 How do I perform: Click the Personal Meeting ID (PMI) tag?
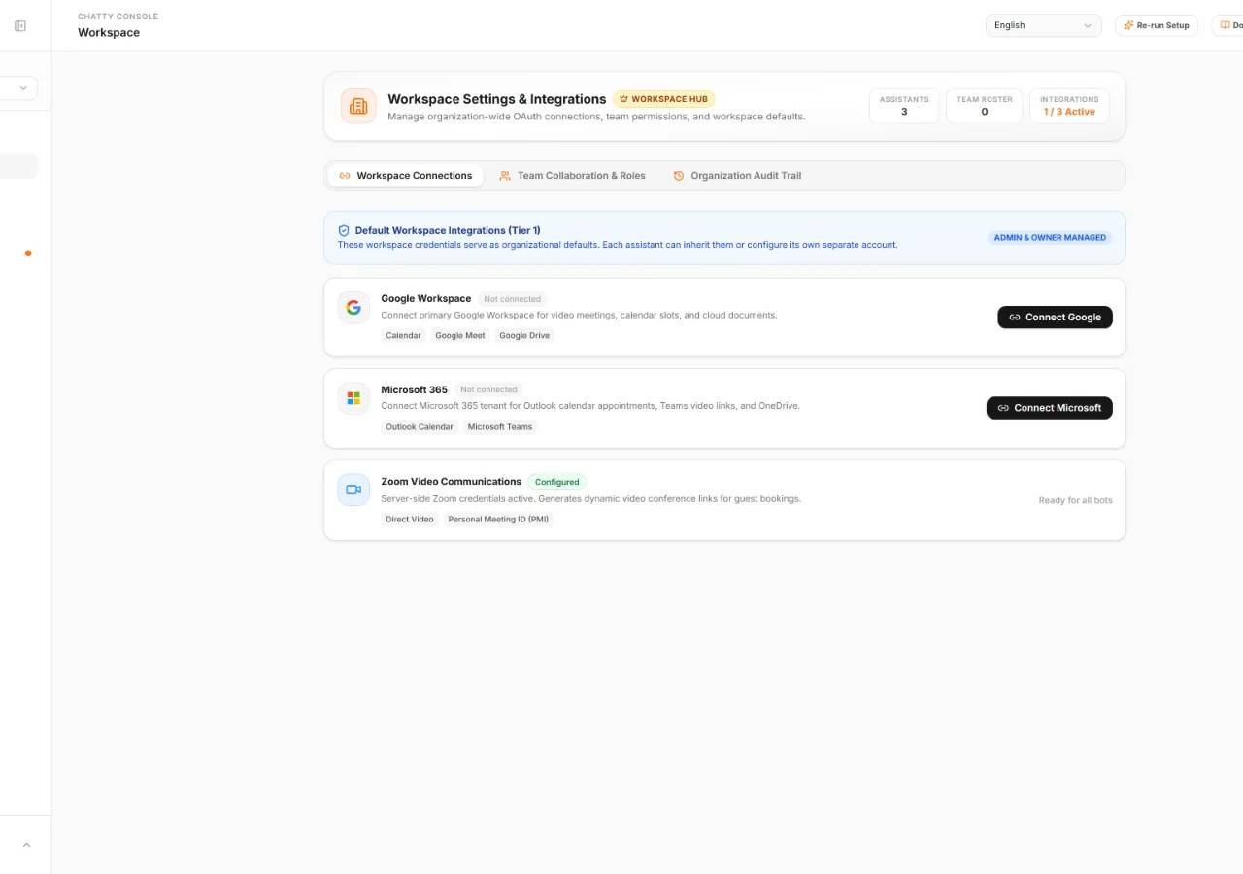point(498,520)
